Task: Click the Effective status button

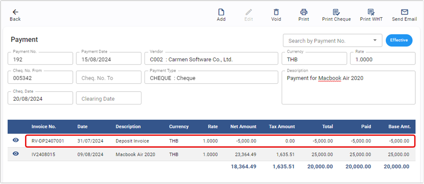Action: pyautogui.click(x=399, y=40)
